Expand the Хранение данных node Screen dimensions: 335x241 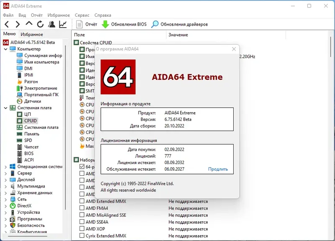coord(6,193)
